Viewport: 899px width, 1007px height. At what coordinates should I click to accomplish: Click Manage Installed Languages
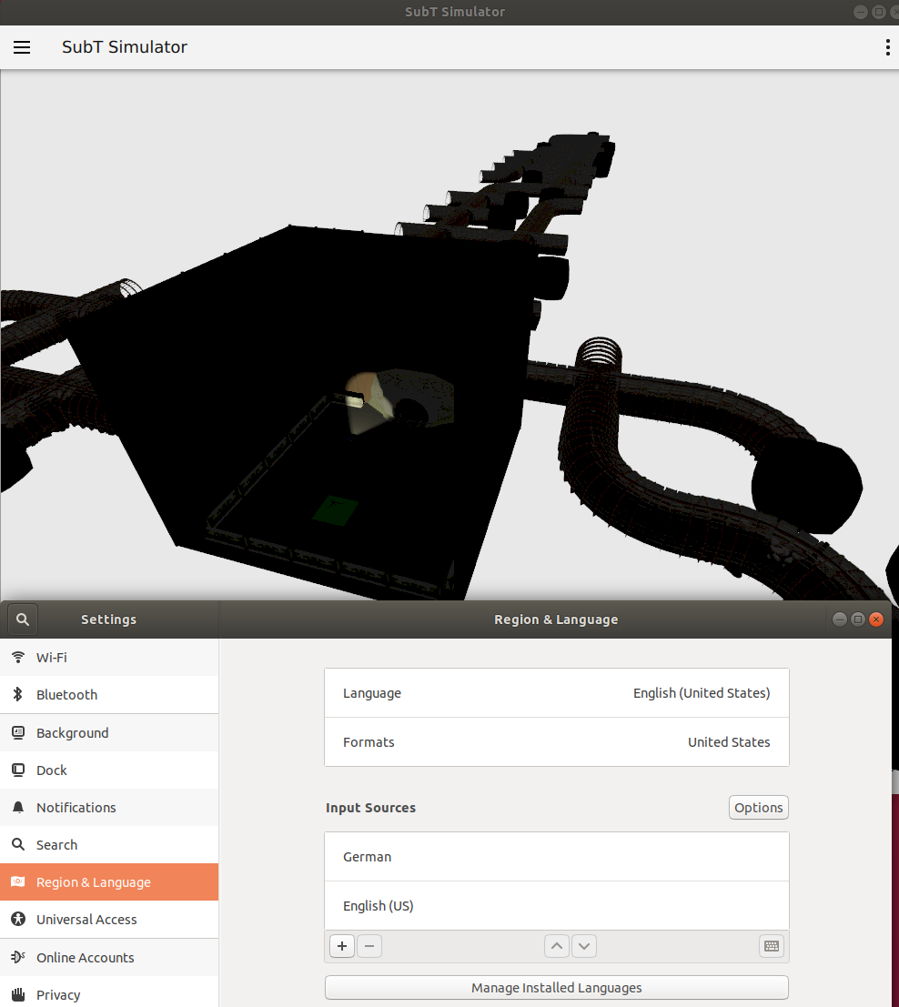(556, 987)
